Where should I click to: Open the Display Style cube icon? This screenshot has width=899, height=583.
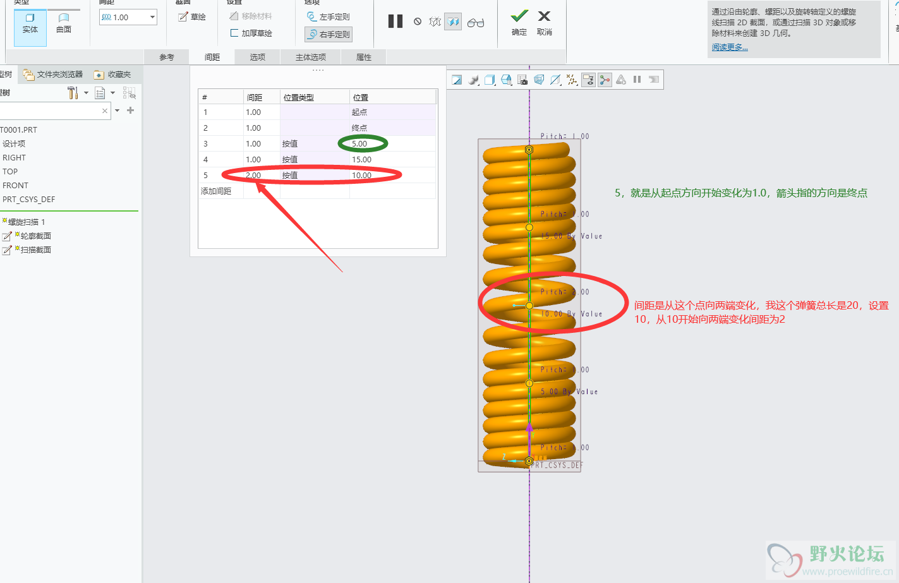coord(490,80)
